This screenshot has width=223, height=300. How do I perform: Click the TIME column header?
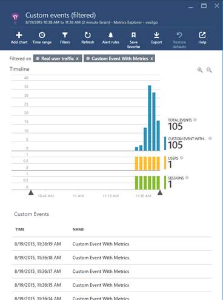[20, 229]
